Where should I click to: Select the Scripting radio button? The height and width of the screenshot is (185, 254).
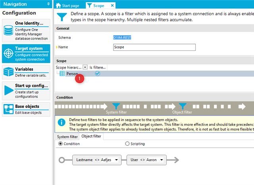pos(127,144)
